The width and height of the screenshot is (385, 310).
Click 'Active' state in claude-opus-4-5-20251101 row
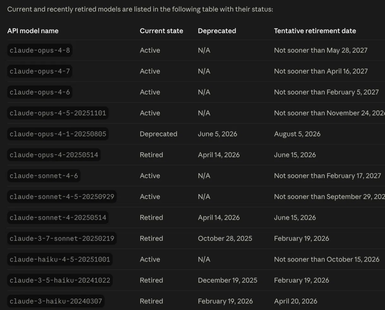pyautogui.click(x=150, y=113)
